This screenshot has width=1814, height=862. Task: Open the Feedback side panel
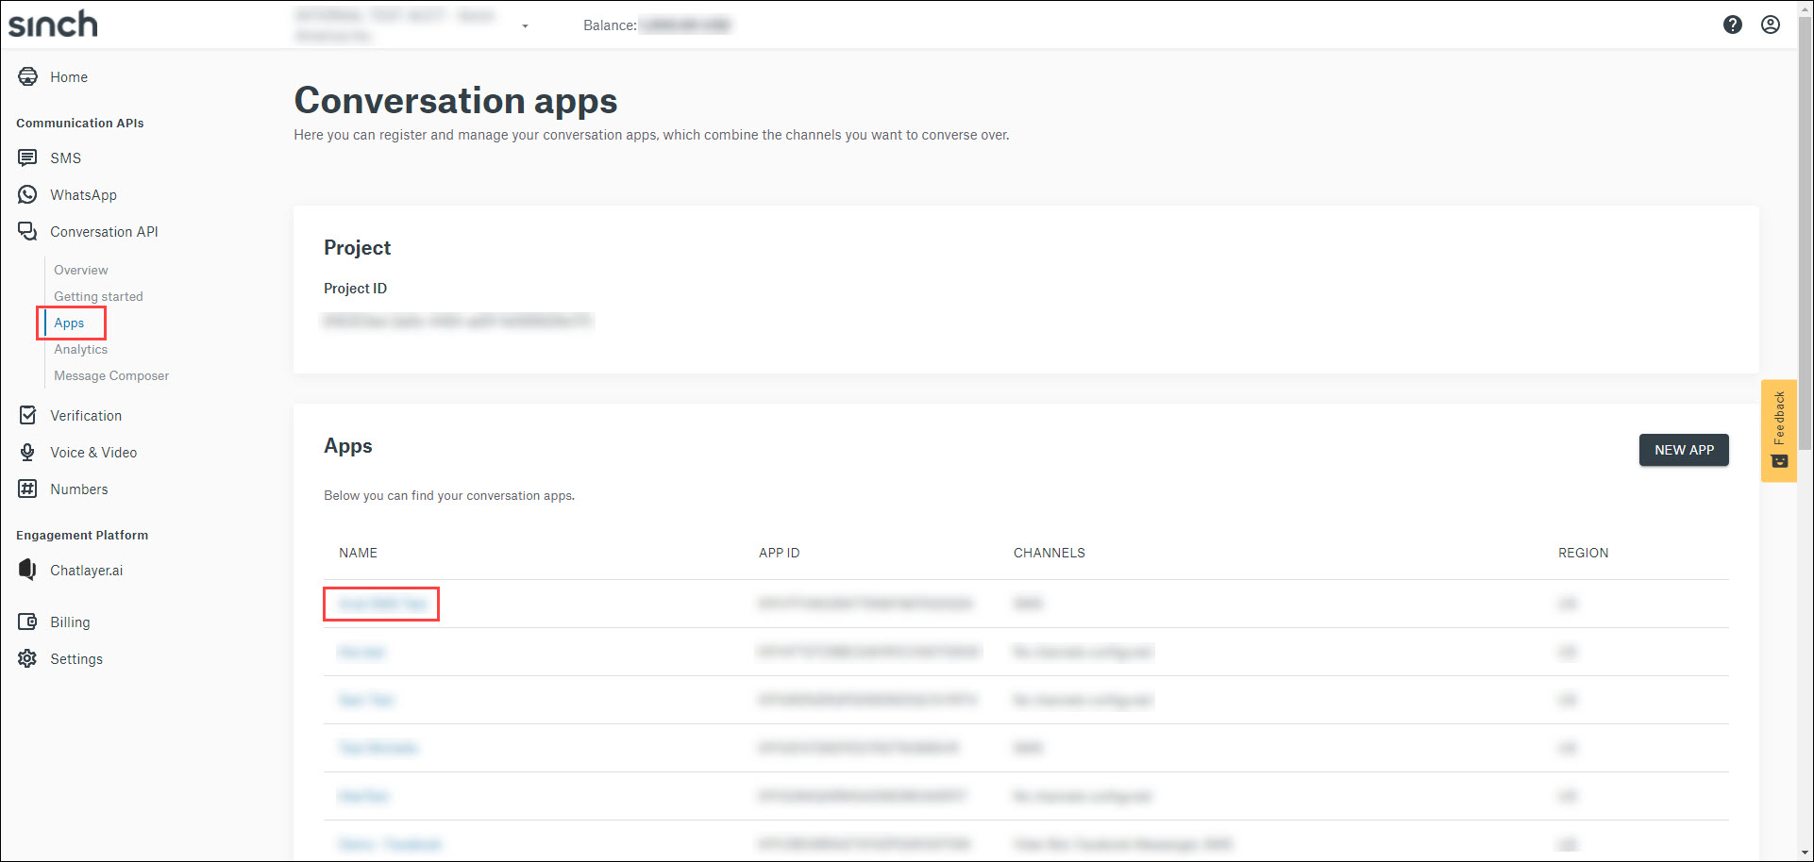(1779, 431)
